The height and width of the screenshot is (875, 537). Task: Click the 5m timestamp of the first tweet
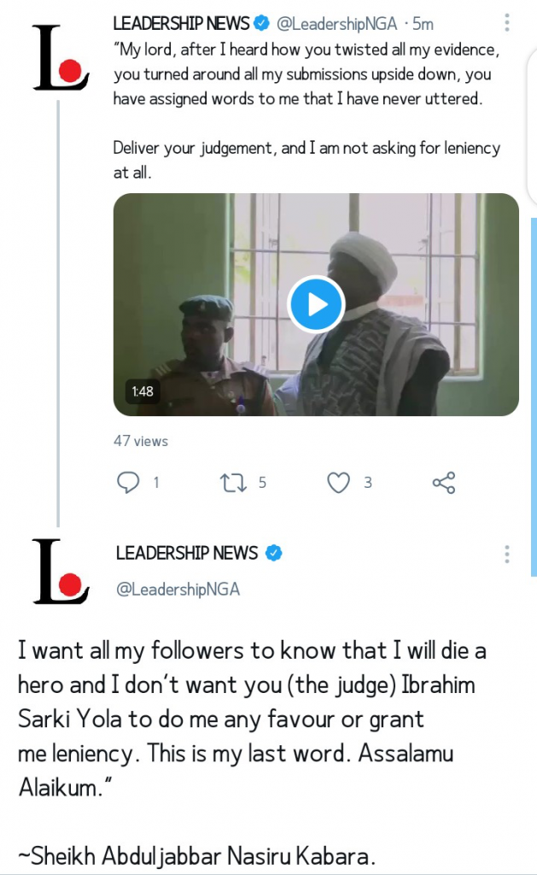coord(423,23)
